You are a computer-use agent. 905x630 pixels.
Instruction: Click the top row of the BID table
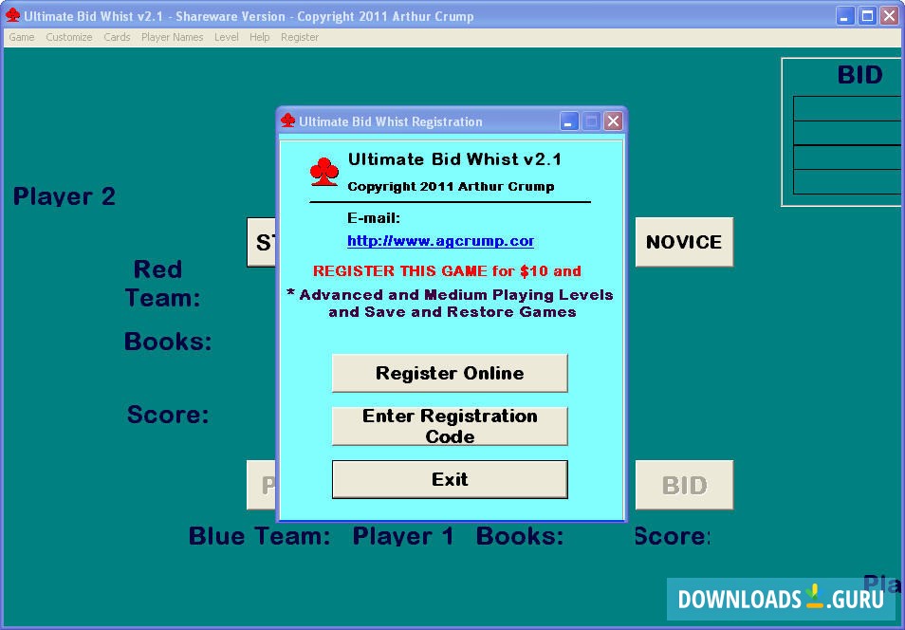pyautogui.click(x=847, y=107)
